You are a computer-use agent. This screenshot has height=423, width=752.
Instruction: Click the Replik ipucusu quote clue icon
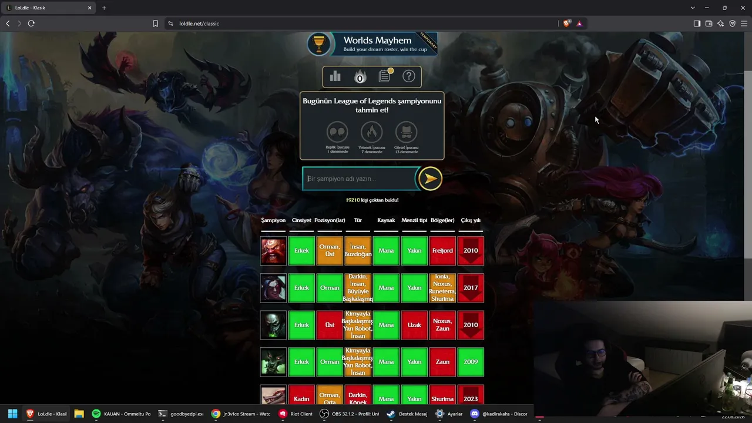point(337,132)
